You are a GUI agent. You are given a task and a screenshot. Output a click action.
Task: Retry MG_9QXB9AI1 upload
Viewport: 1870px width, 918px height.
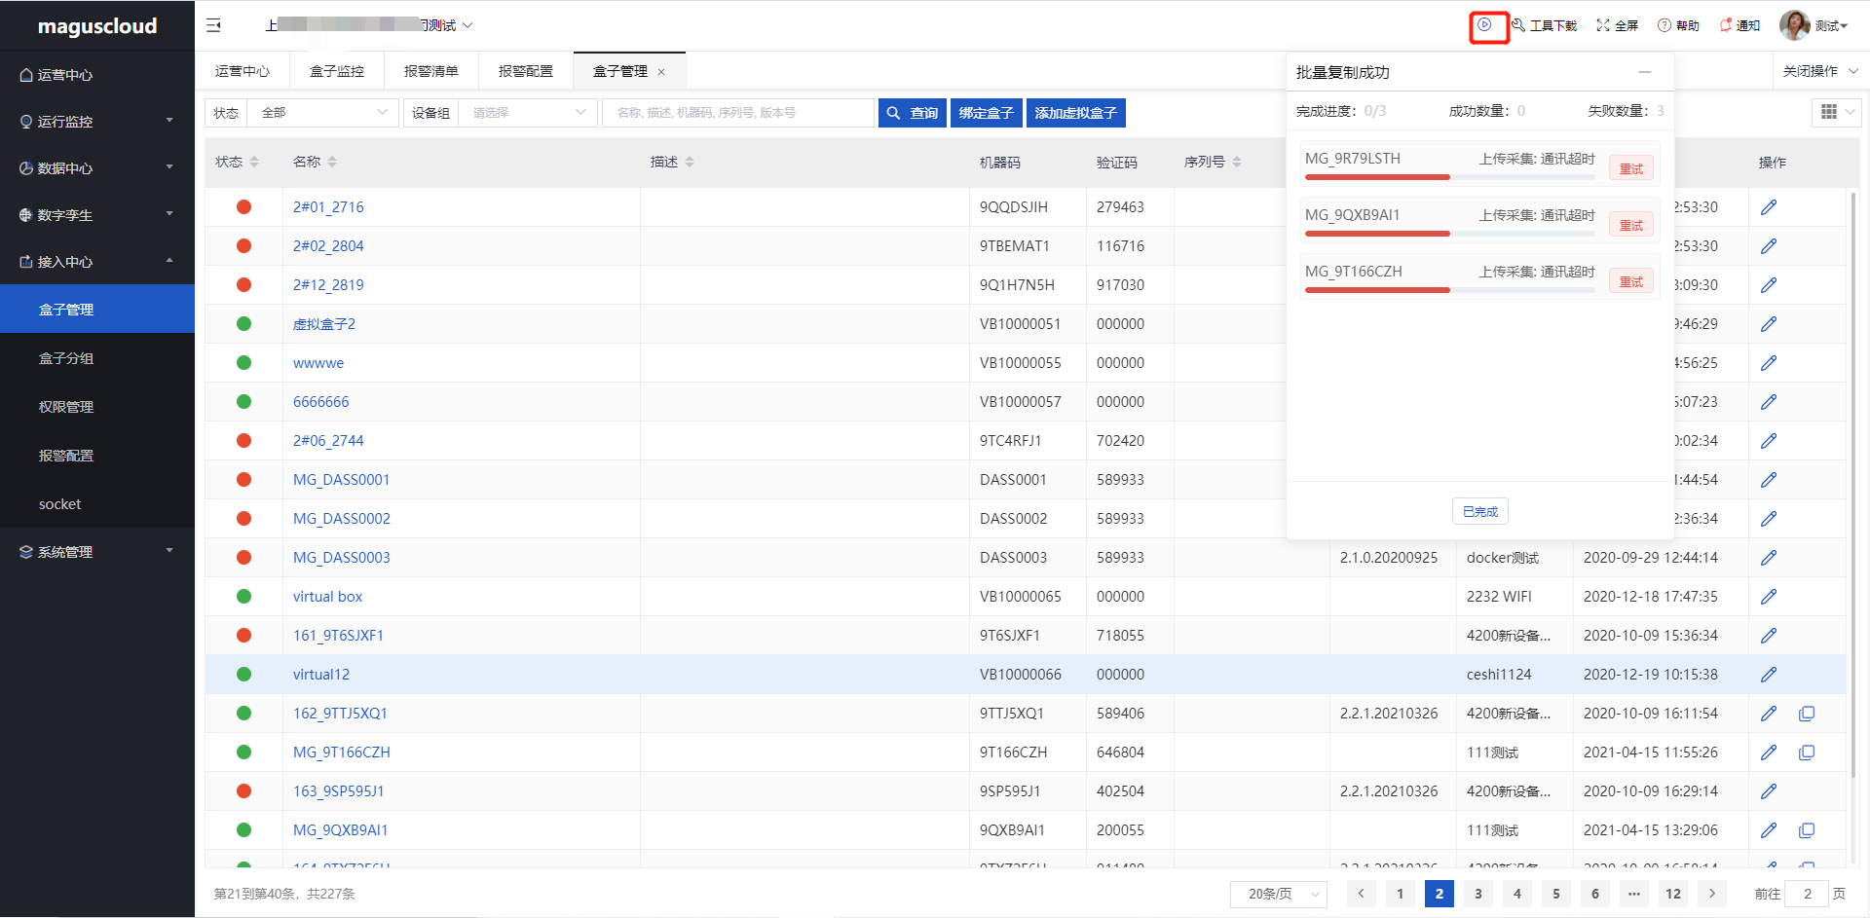pos(1631,225)
